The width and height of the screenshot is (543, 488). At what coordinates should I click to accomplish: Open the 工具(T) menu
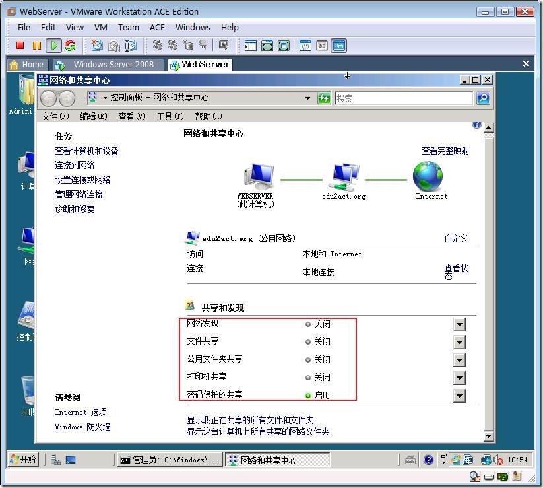coord(170,116)
